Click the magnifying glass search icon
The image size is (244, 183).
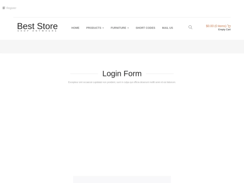(x=190, y=27)
